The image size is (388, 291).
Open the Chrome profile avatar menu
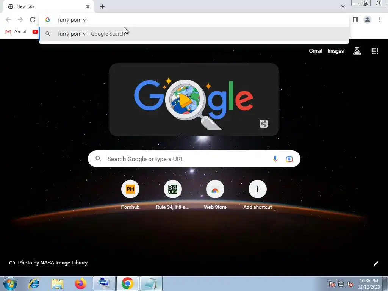point(368,20)
